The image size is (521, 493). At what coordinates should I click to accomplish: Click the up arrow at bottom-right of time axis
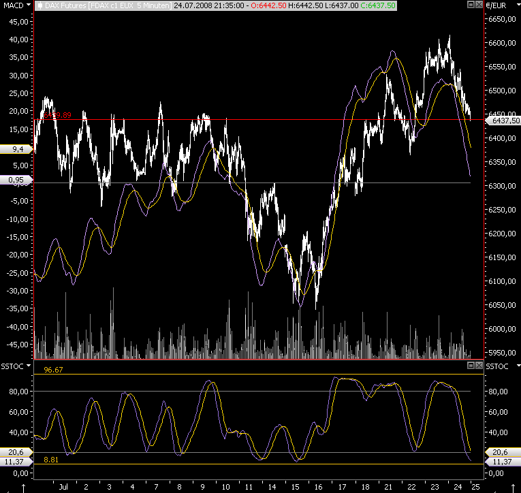(513, 488)
